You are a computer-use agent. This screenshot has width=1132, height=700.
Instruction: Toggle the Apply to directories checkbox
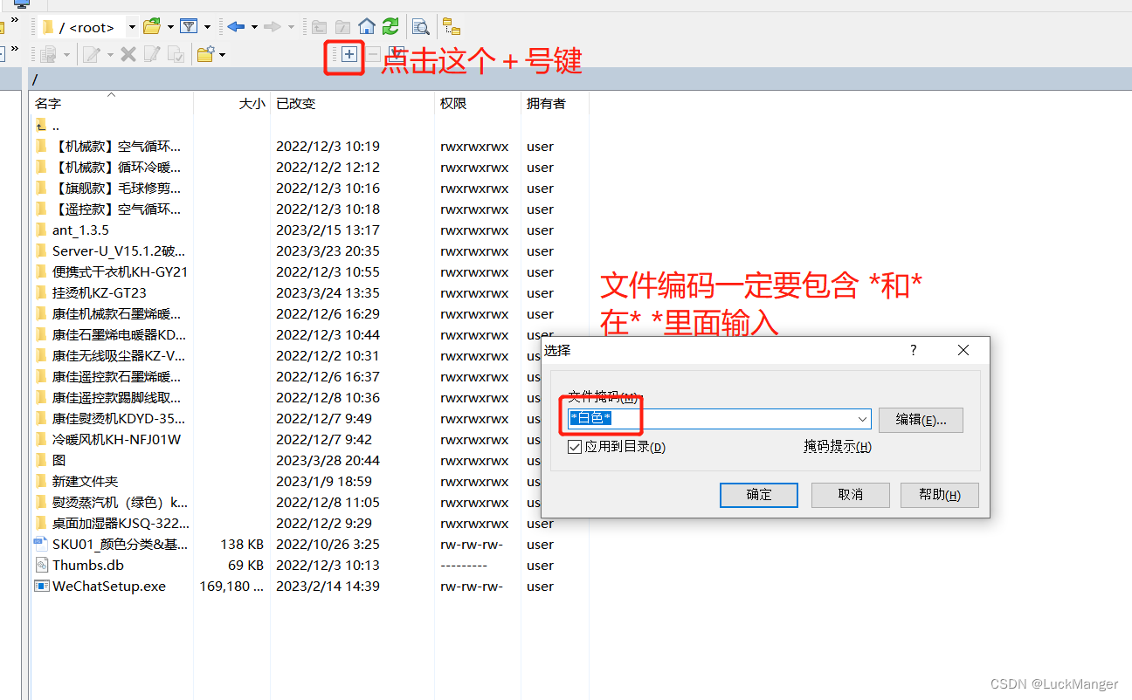click(x=575, y=447)
